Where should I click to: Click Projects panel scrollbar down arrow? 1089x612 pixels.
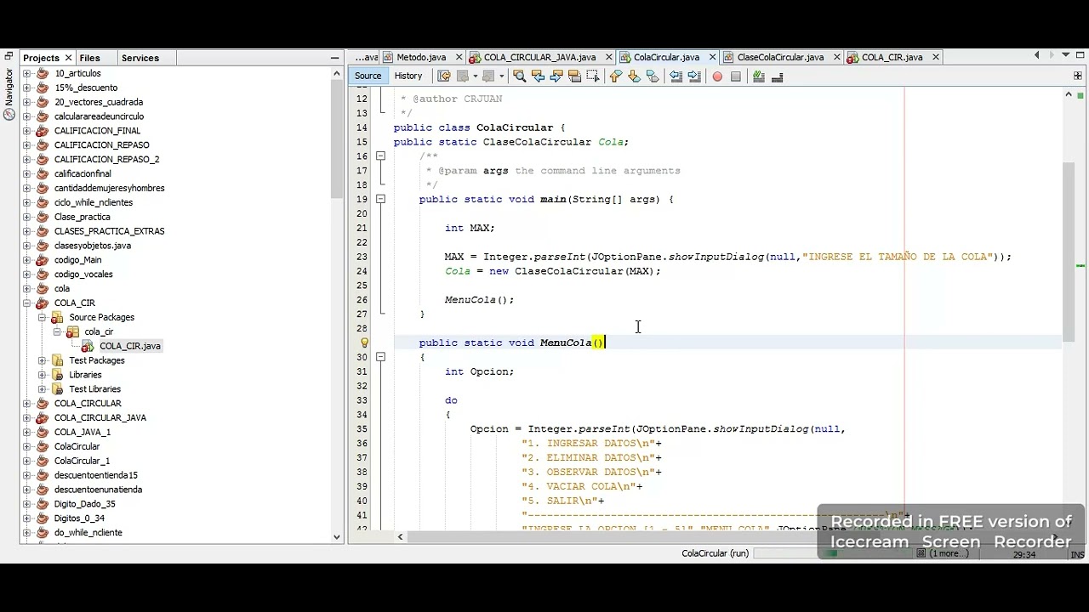(x=337, y=536)
